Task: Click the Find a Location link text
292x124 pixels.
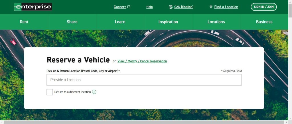Action: [226, 7]
